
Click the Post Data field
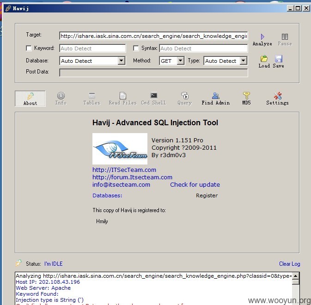tap(153, 73)
